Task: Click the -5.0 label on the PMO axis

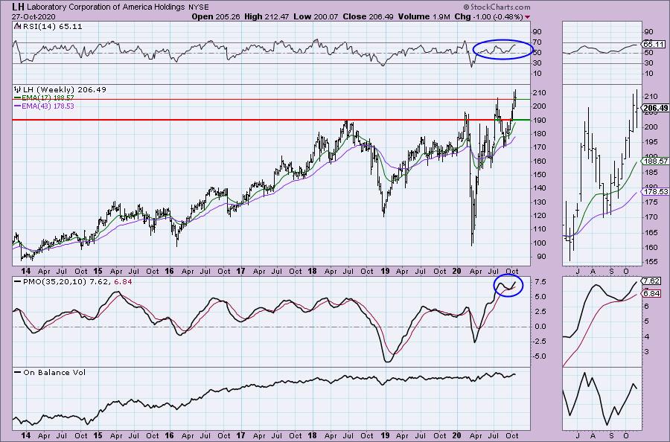Action: [x=538, y=356]
